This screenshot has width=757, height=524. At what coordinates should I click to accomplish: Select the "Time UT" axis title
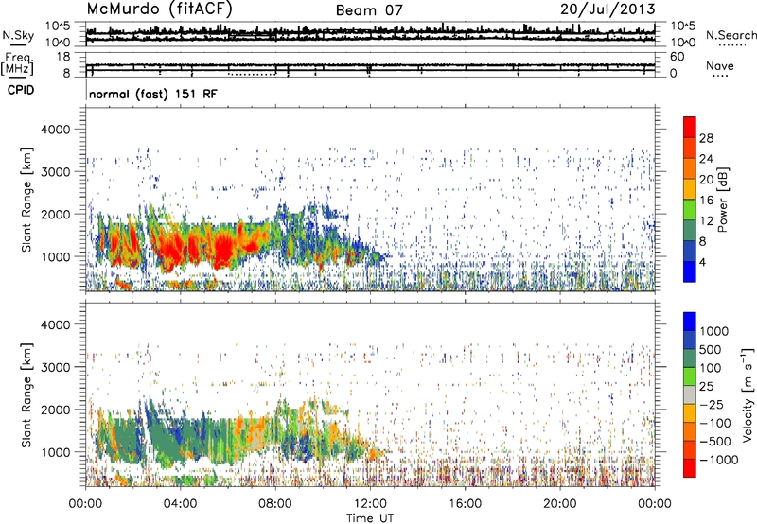tap(370, 518)
